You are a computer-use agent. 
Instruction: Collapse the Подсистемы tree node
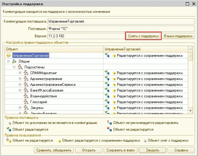[14, 67]
